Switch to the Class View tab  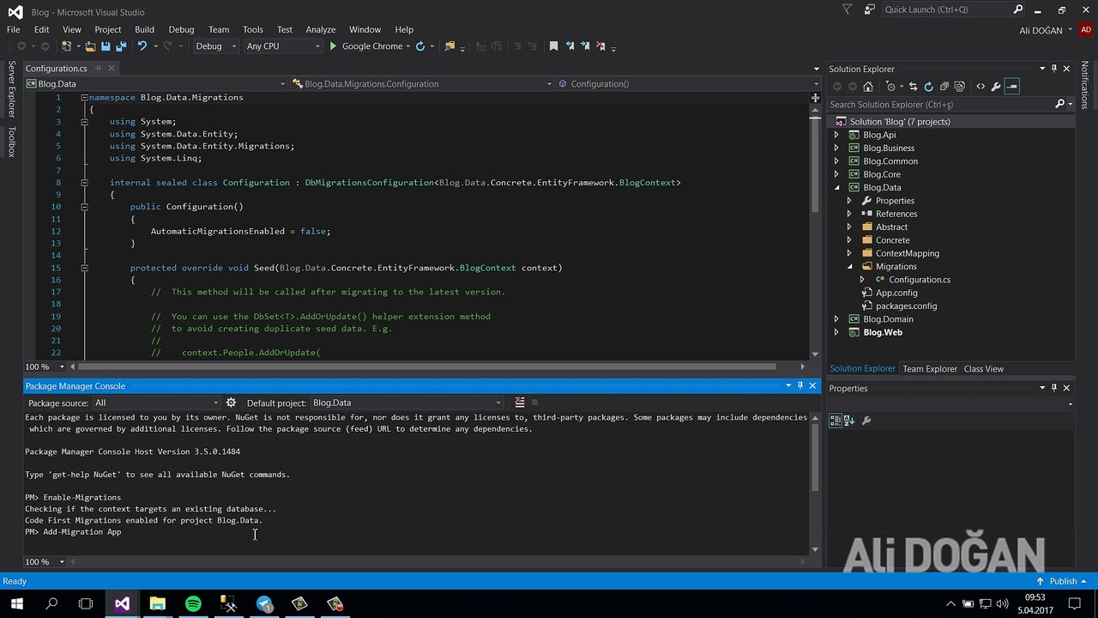(x=983, y=369)
